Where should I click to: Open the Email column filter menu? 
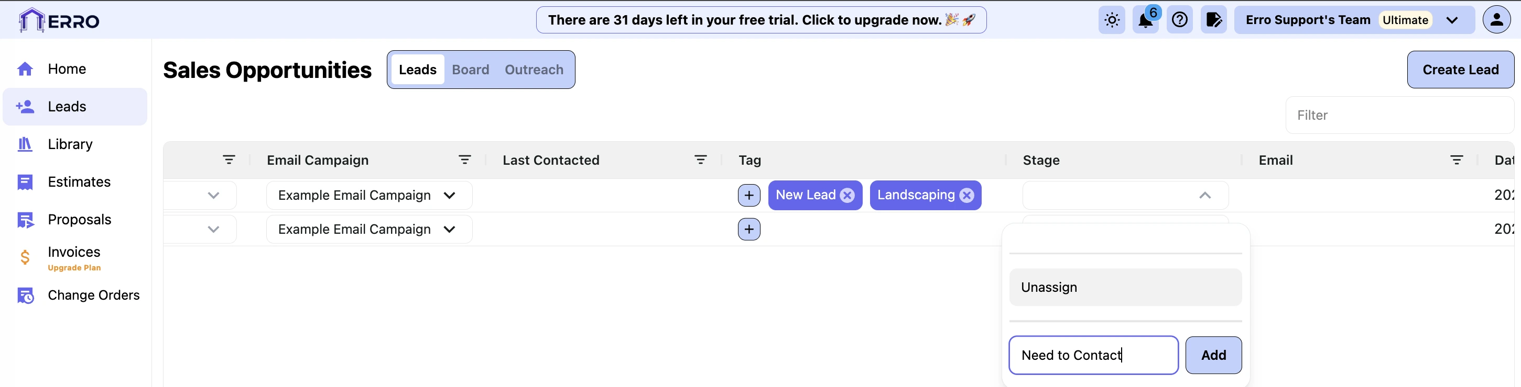click(x=1457, y=160)
